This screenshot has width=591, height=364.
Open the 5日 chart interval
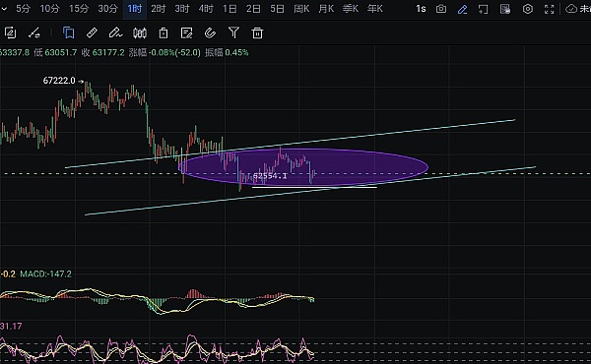click(x=277, y=9)
